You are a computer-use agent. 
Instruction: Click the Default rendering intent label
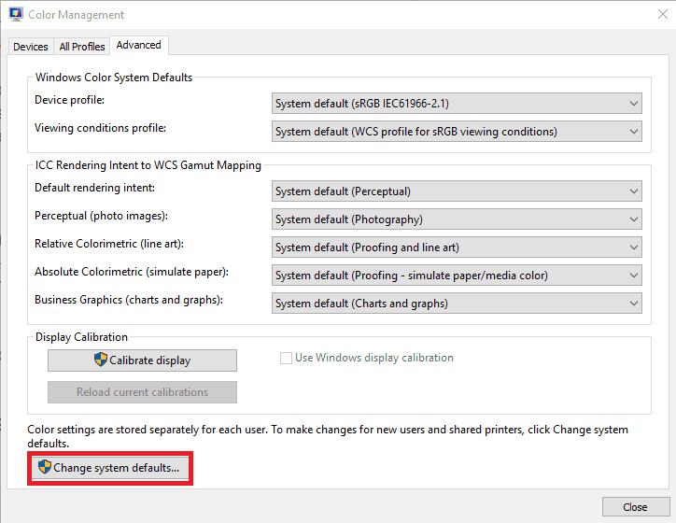coord(94,188)
